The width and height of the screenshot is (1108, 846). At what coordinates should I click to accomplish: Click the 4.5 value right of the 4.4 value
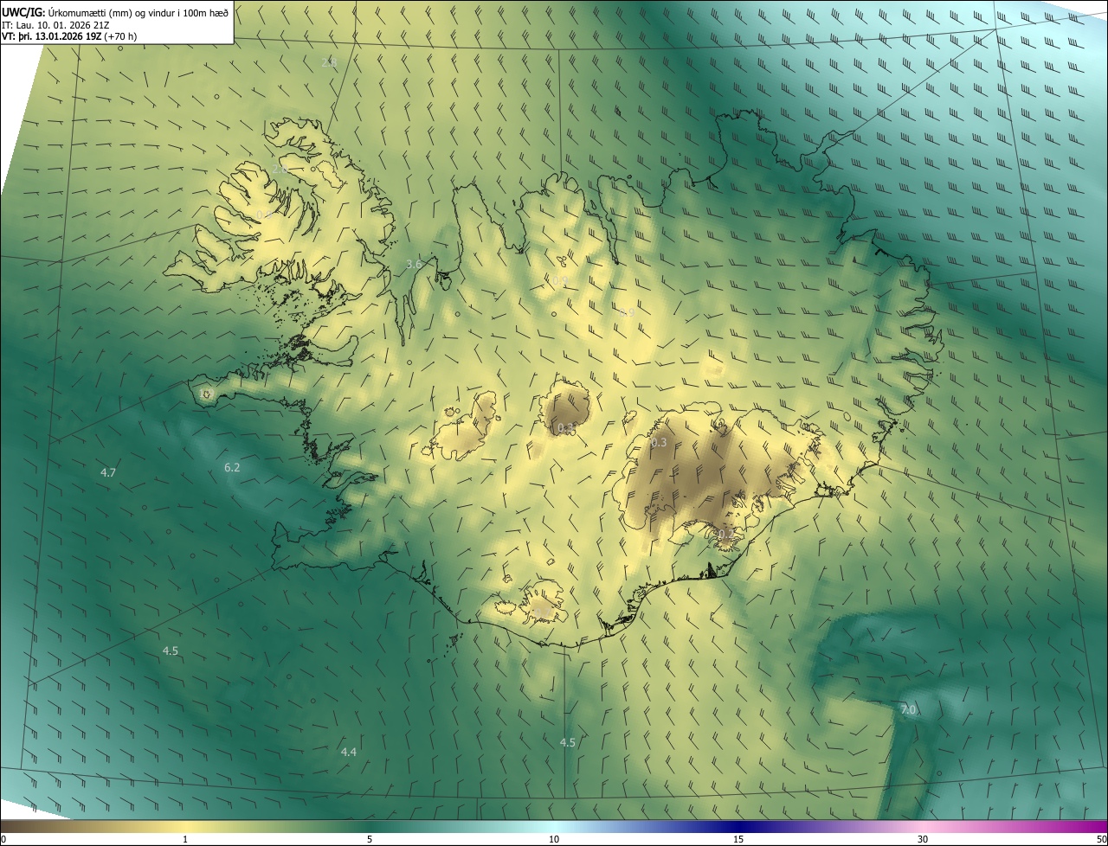[567, 742]
